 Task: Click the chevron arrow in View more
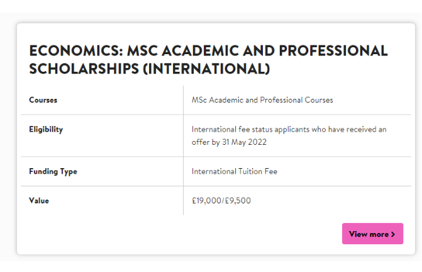[393, 234]
